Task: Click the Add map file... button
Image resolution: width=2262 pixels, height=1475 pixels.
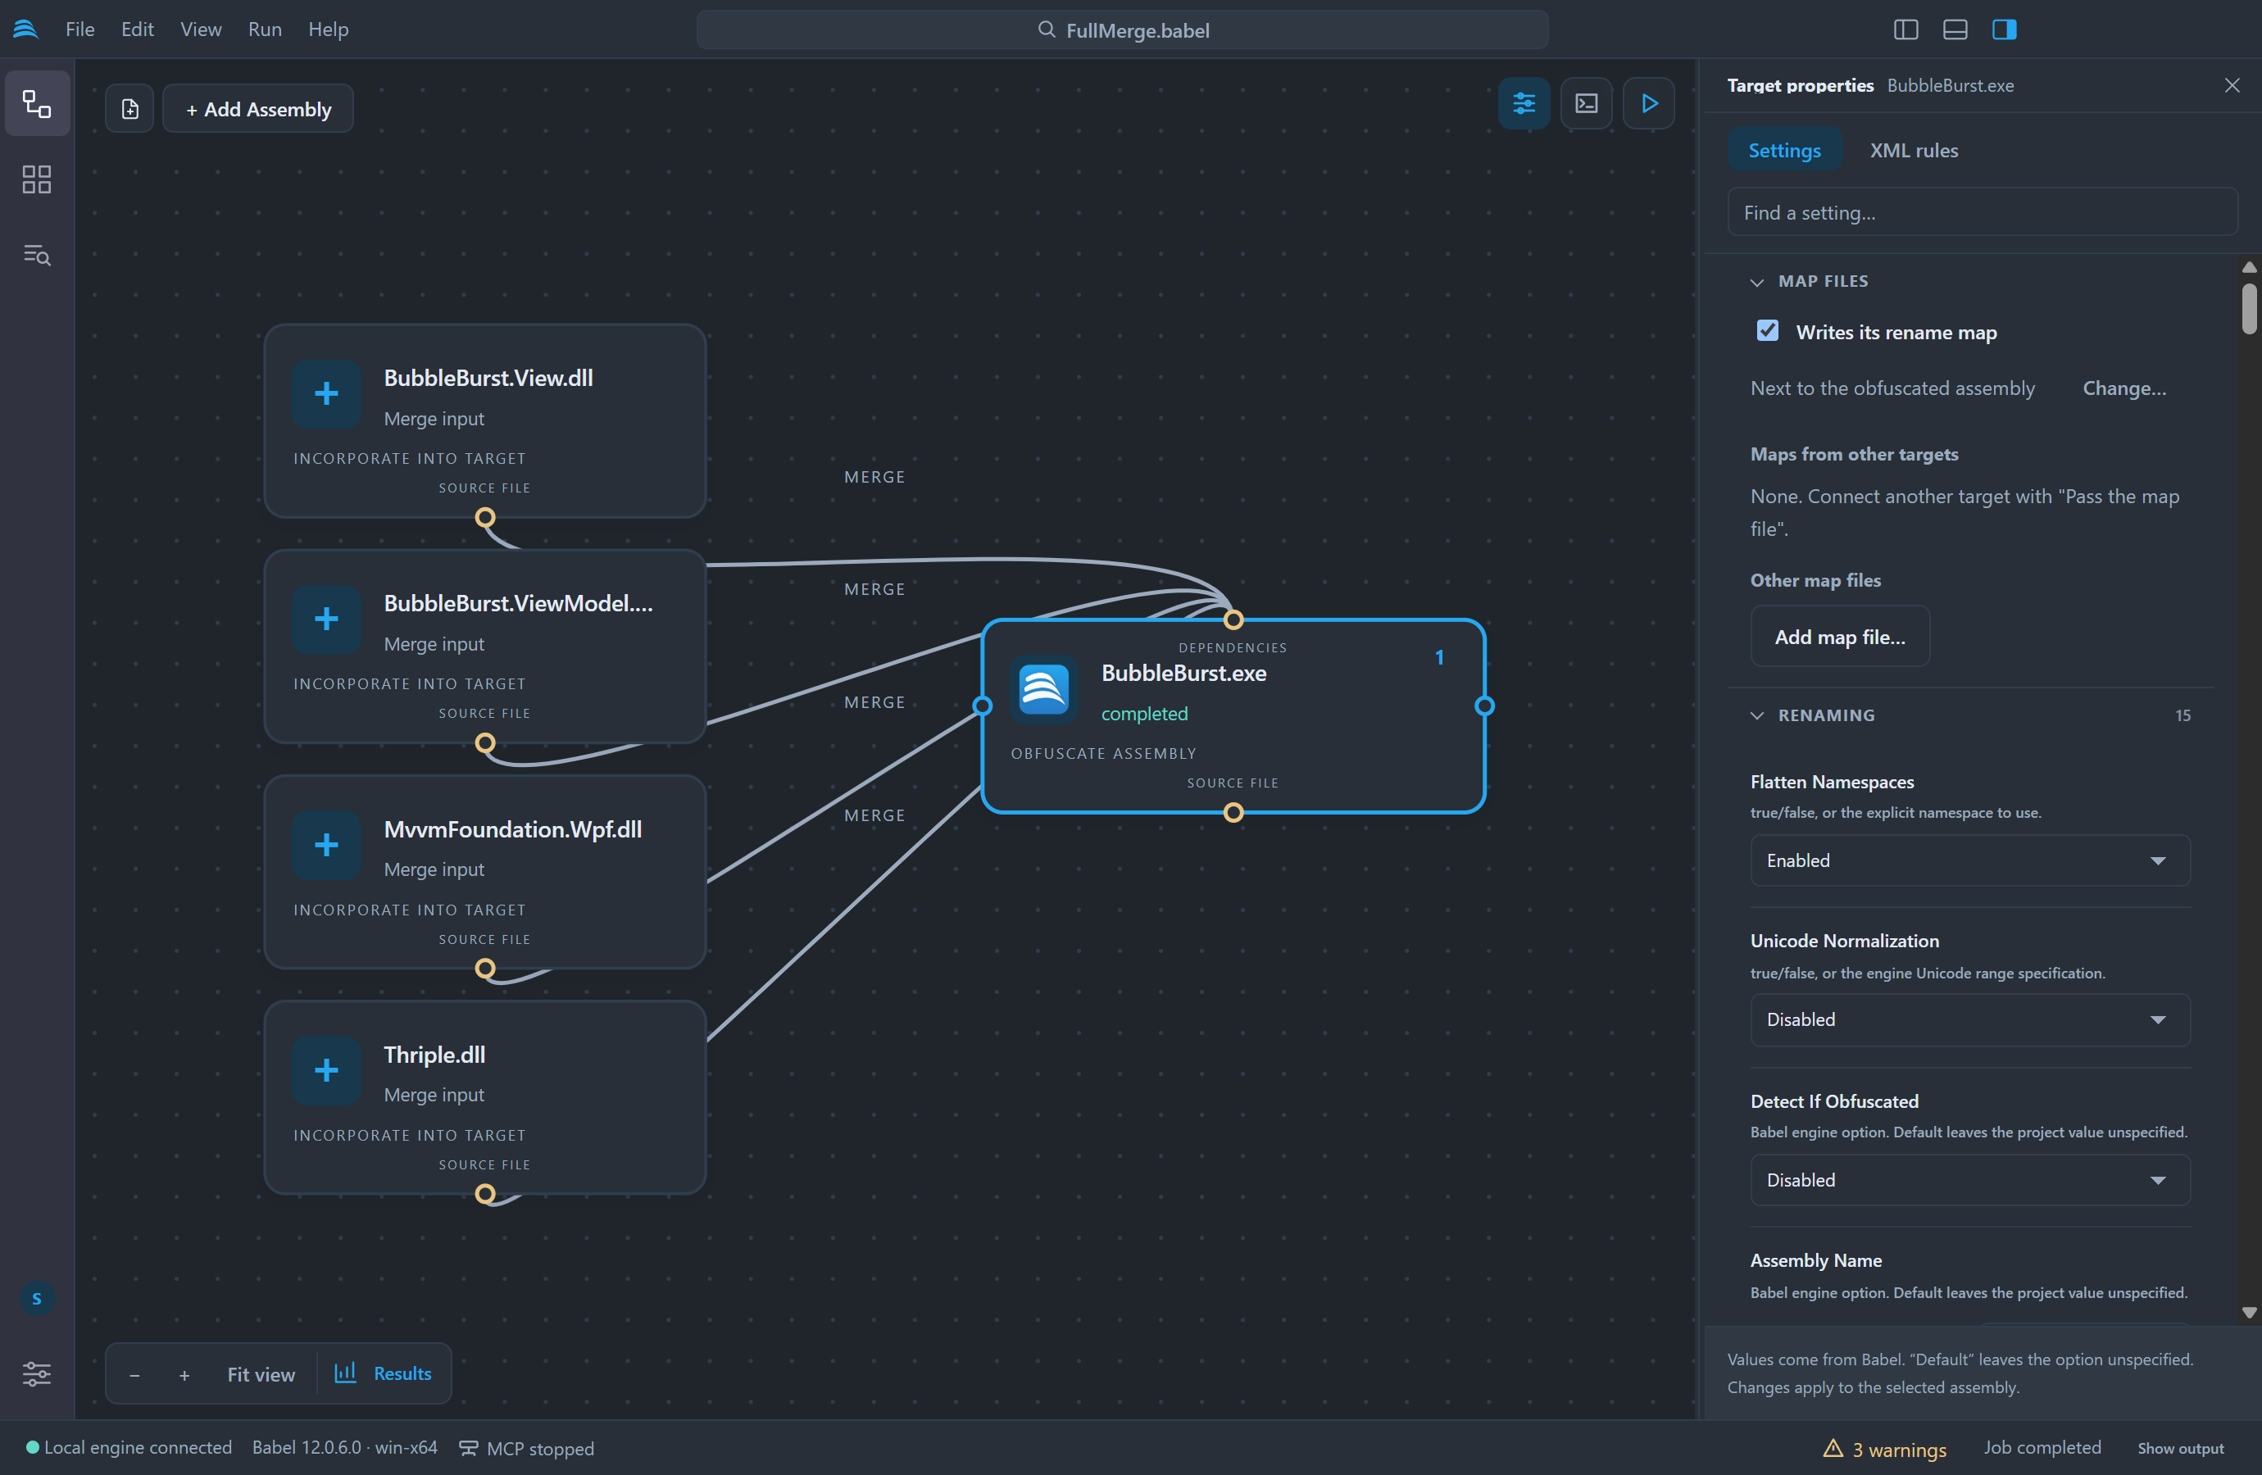Action: 1839,637
